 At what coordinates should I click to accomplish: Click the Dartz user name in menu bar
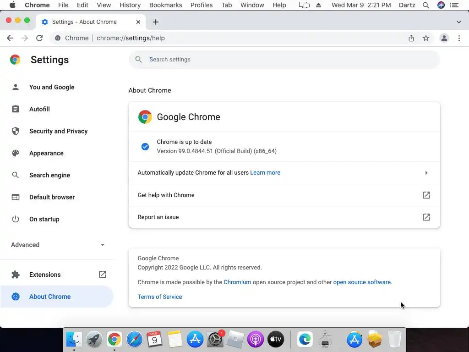point(407,5)
